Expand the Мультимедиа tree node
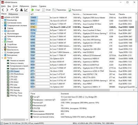The height and width of the screenshot is (125, 138). pyautogui.click(x=2, y=33)
